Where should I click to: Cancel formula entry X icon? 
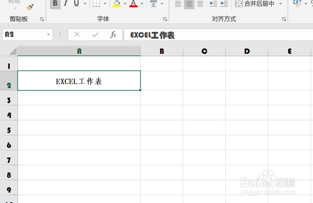[x=77, y=35]
